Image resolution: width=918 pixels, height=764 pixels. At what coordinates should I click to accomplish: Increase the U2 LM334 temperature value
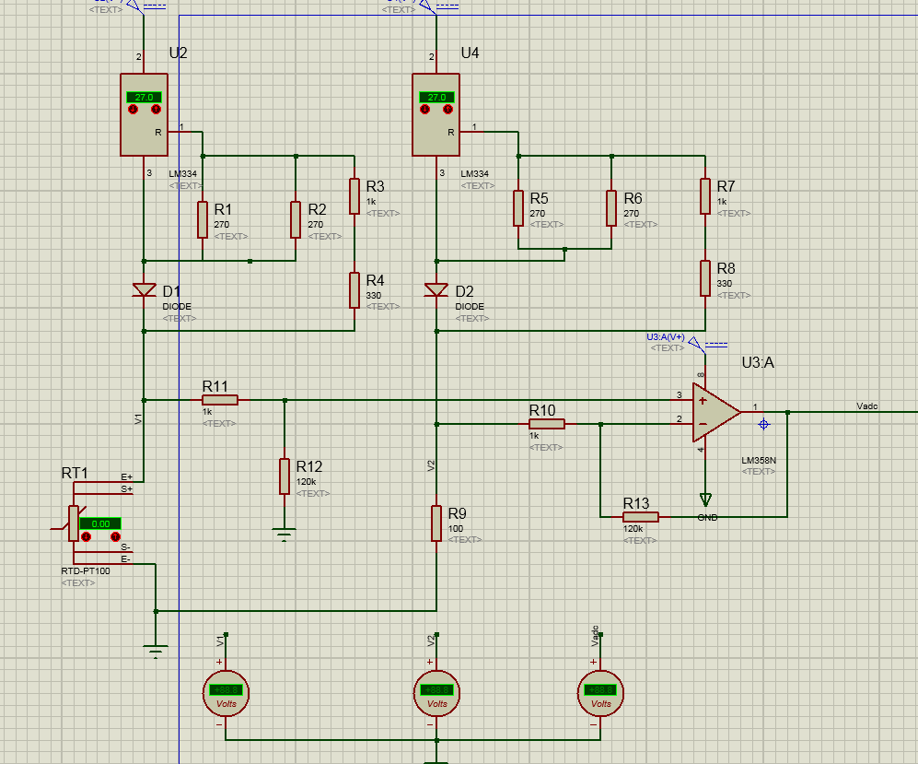(x=156, y=110)
